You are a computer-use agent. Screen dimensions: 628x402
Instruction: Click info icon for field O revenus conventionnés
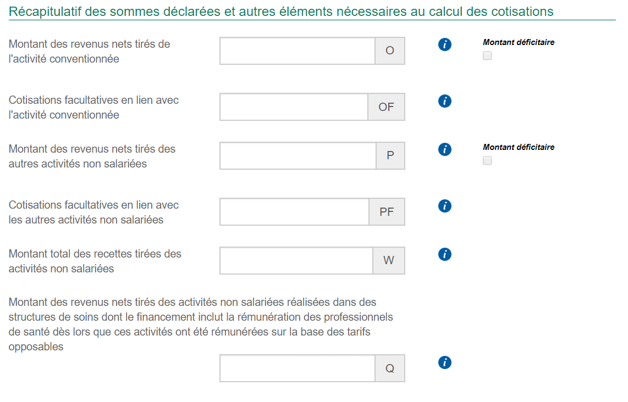[x=445, y=45]
